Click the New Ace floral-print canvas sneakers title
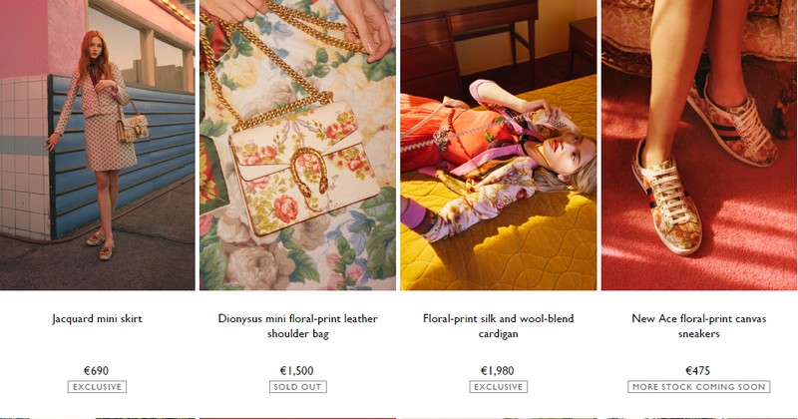The image size is (798, 419). (699, 326)
